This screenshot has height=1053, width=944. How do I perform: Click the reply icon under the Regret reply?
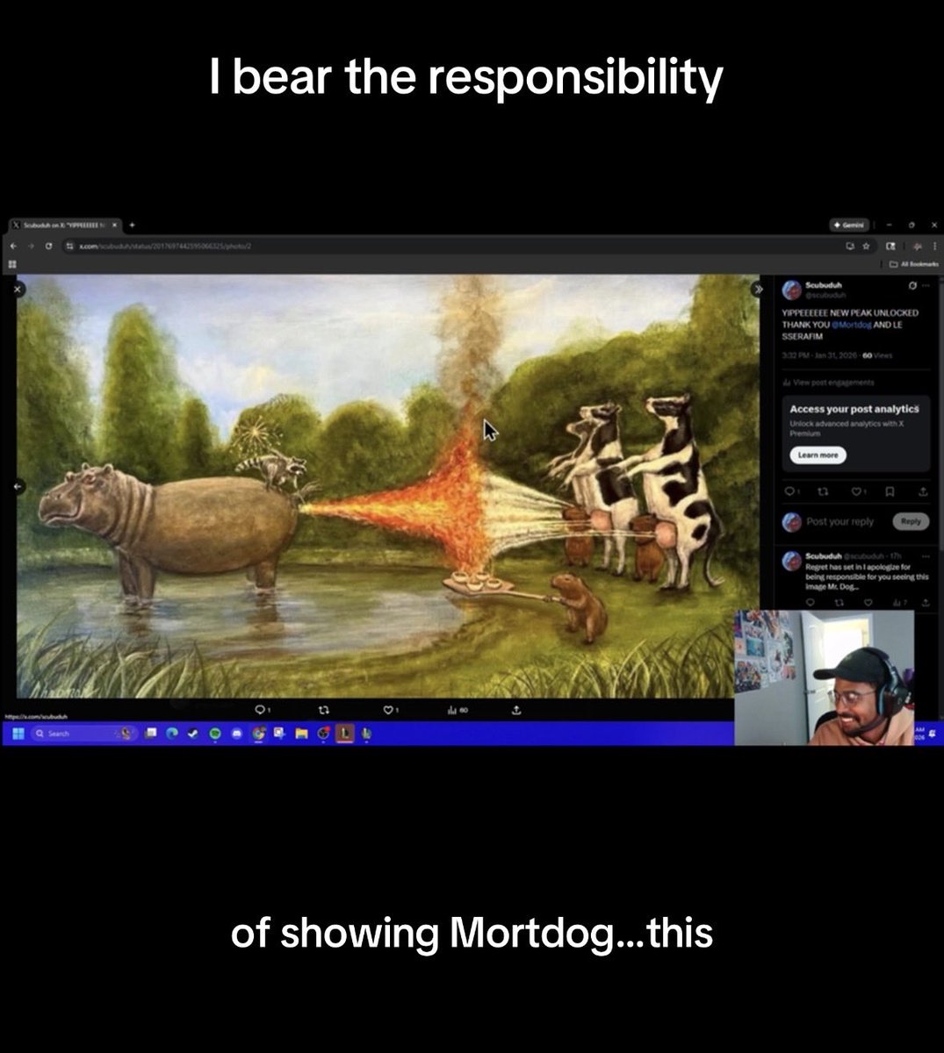click(810, 603)
